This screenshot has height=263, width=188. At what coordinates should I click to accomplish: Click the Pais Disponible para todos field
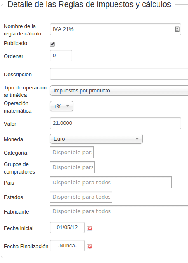click(110, 182)
